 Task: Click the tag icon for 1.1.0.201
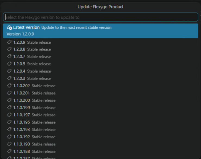pyautogui.click(x=9, y=93)
